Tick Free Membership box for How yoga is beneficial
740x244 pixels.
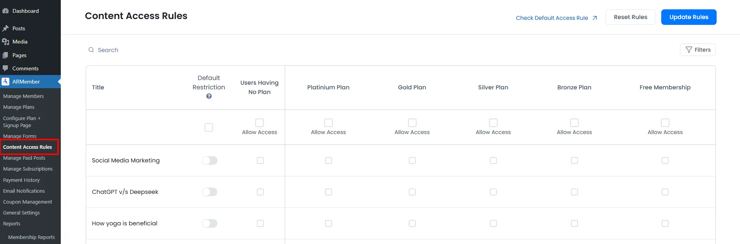pyautogui.click(x=665, y=223)
